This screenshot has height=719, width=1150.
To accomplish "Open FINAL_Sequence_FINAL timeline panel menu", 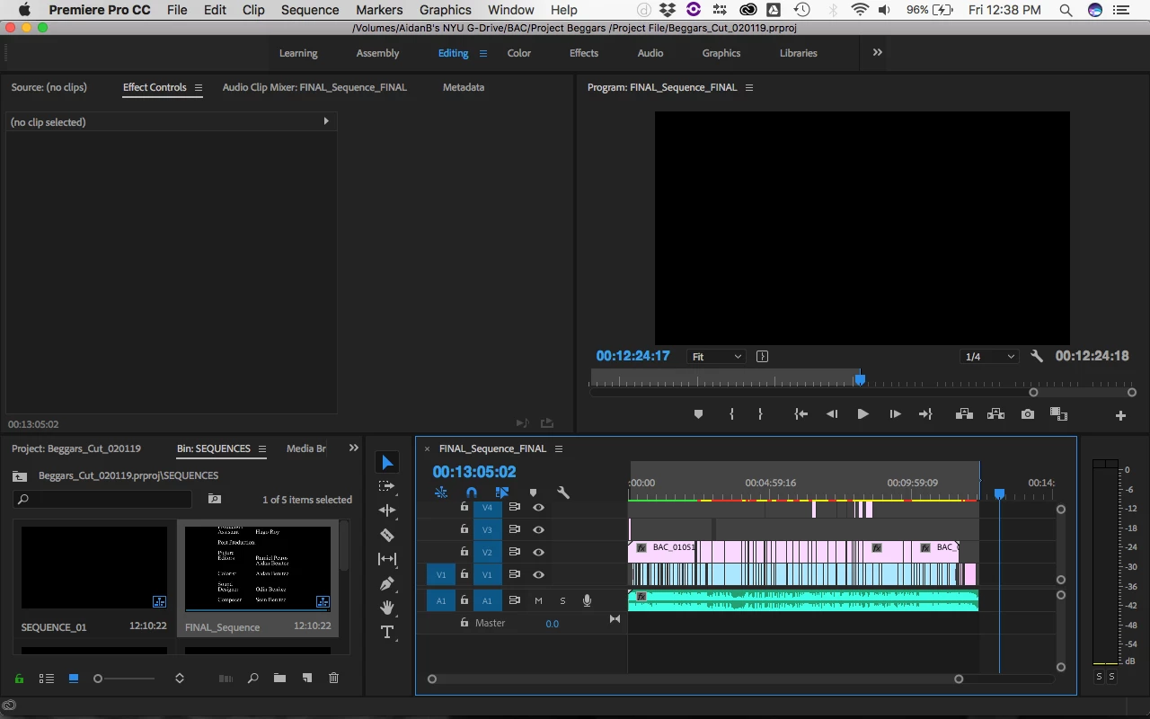I will (x=558, y=448).
